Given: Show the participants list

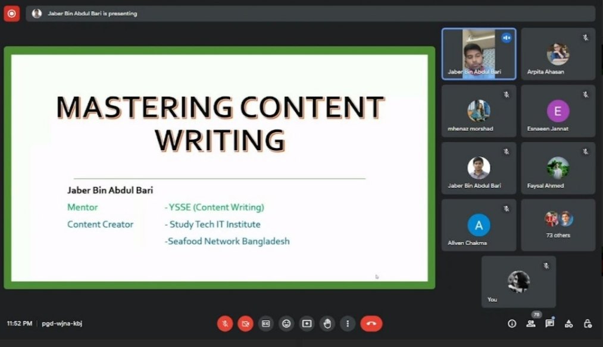Looking at the screenshot, I should [530, 324].
